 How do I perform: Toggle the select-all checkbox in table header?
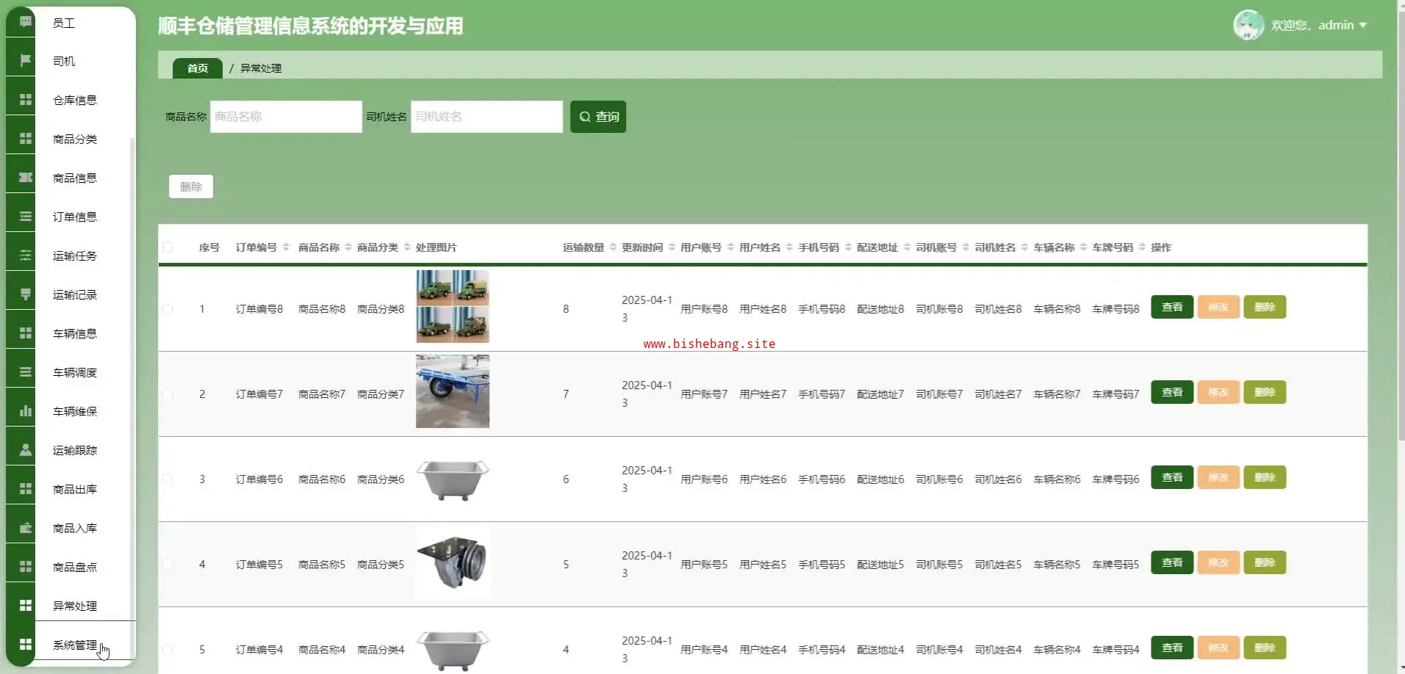coord(168,247)
